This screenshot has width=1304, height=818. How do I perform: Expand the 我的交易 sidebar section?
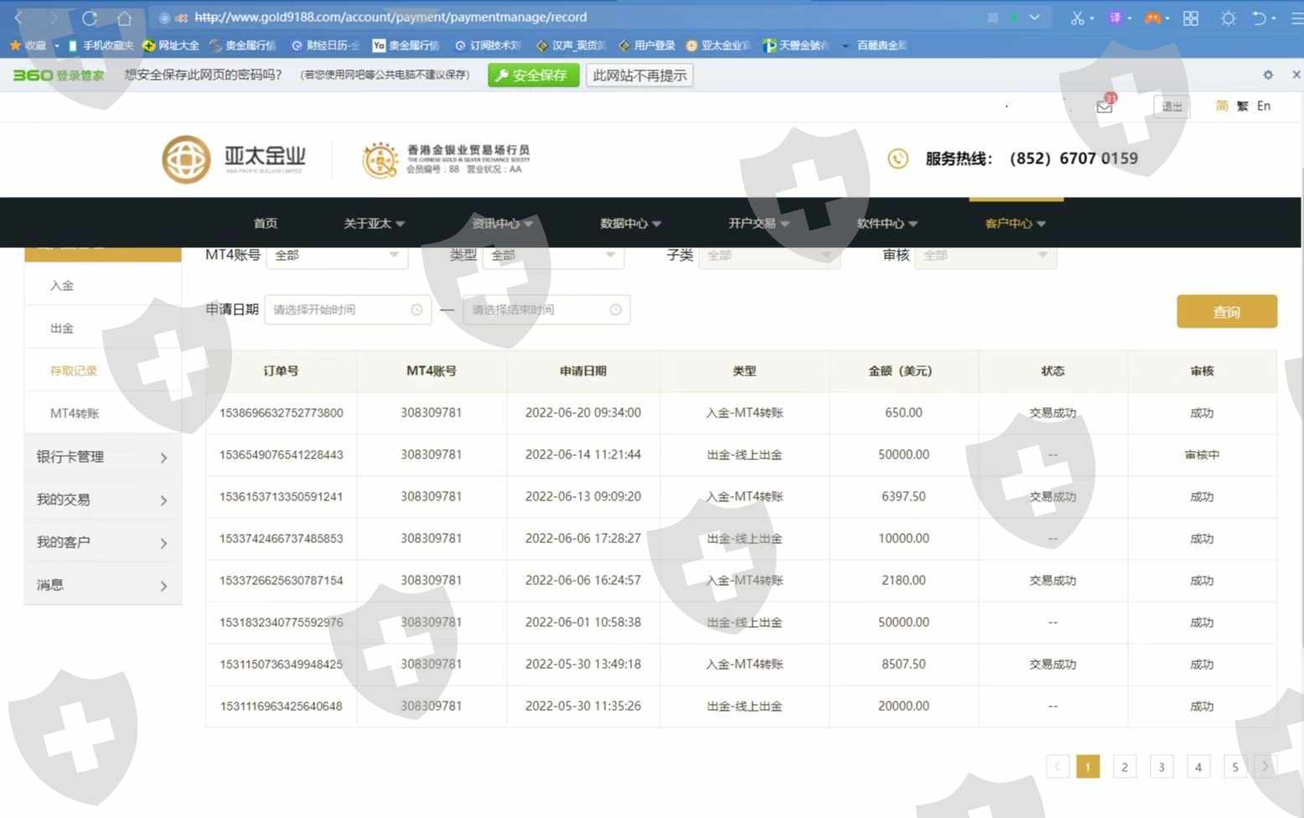click(102, 500)
